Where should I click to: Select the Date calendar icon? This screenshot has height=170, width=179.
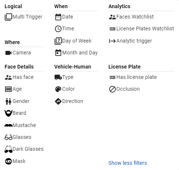tap(58, 17)
